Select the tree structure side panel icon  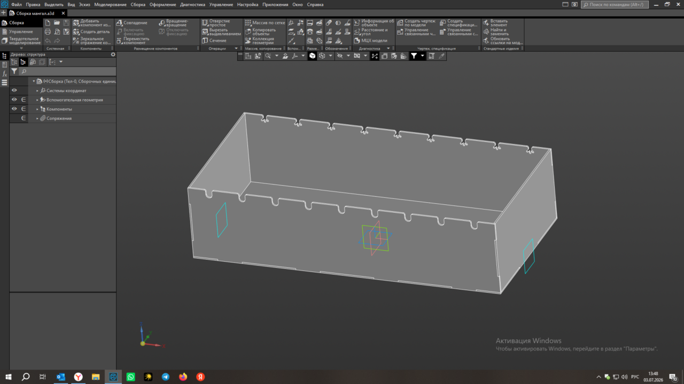click(4, 55)
